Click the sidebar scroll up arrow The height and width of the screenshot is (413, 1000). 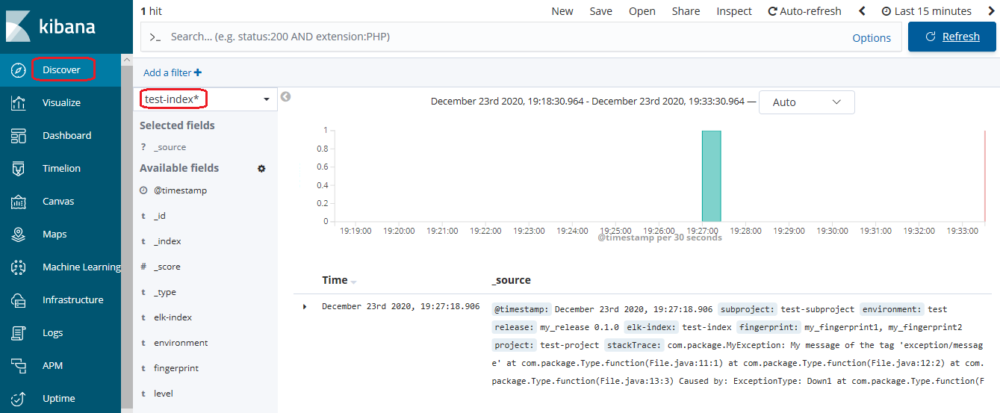[127, 60]
